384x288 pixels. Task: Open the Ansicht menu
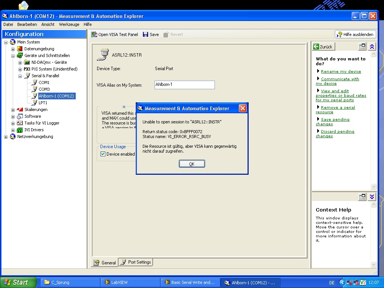tap(48, 24)
